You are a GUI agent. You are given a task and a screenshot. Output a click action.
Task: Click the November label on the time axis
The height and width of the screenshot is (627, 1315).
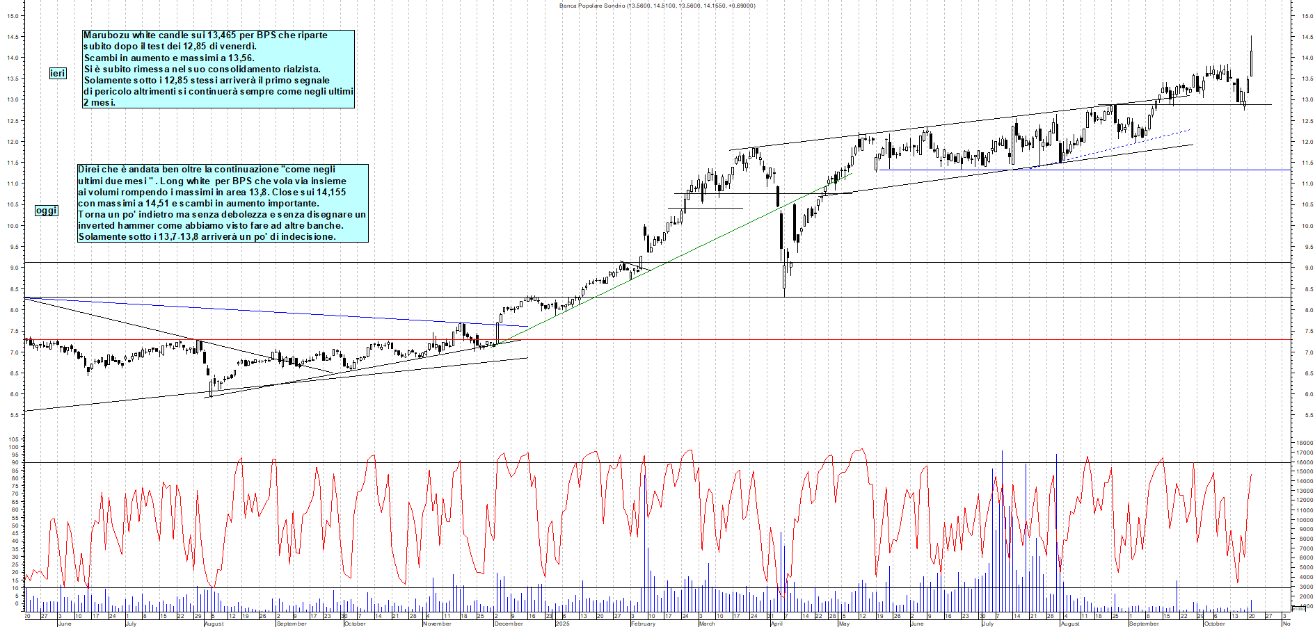click(x=437, y=624)
